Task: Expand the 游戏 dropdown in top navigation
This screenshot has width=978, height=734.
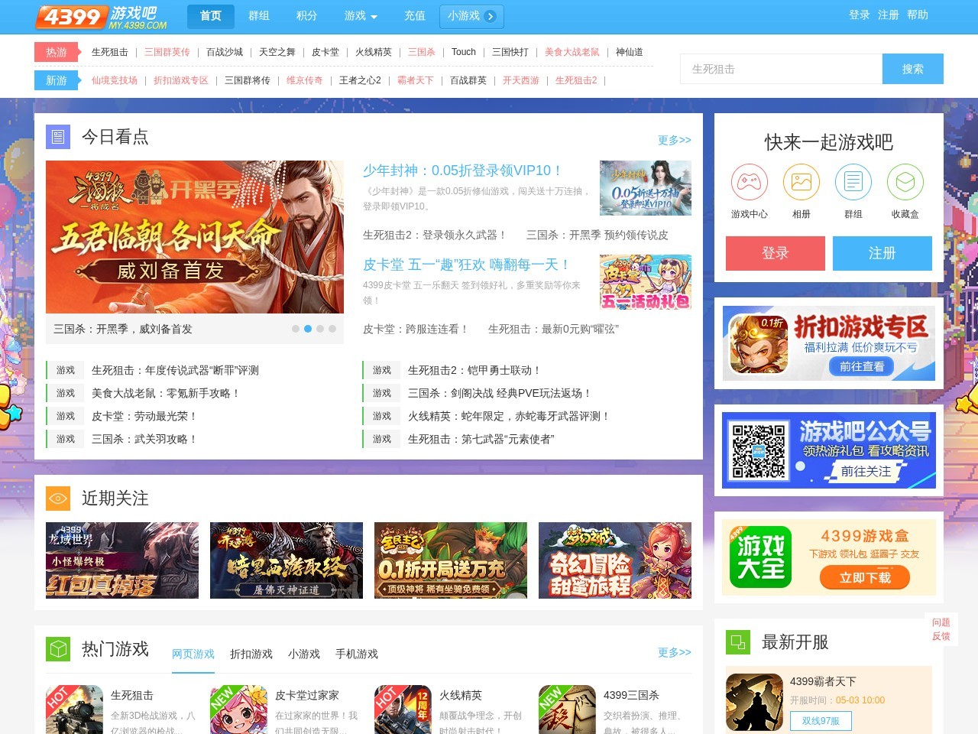Action: (x=361, y=16)
